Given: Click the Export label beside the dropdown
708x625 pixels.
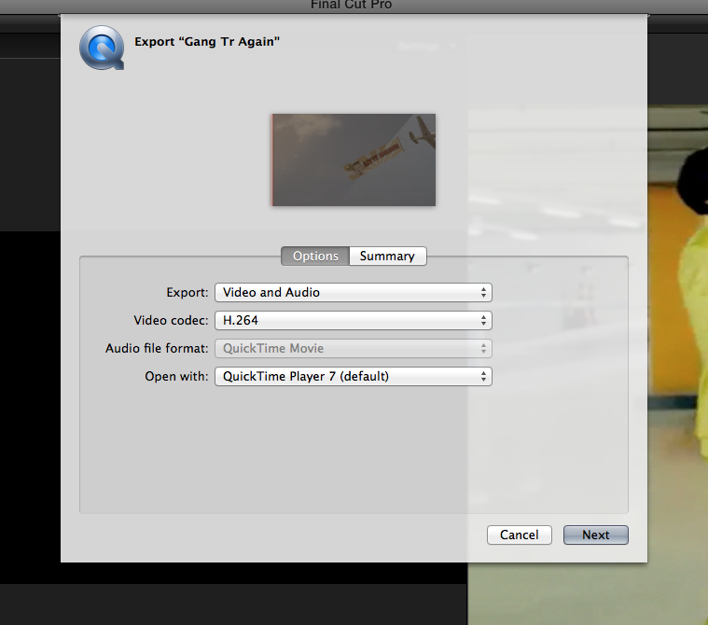Looking at the screenshot, I should pyautogui.click(x=187, y=293).
